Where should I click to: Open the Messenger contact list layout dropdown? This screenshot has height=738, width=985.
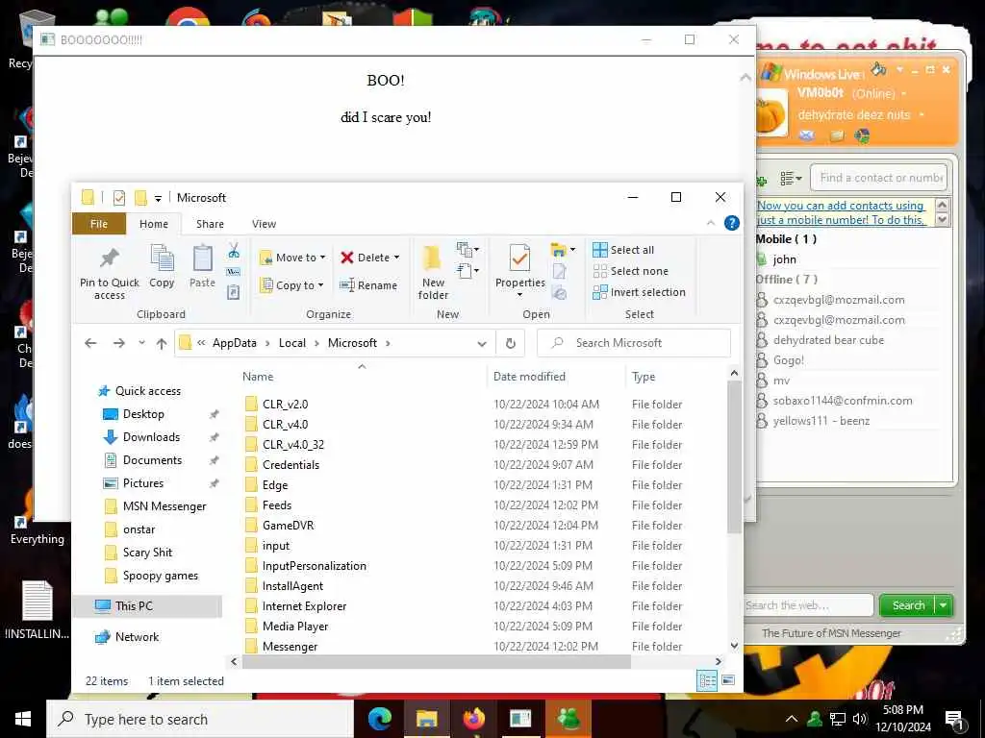(x=791, y=179)
